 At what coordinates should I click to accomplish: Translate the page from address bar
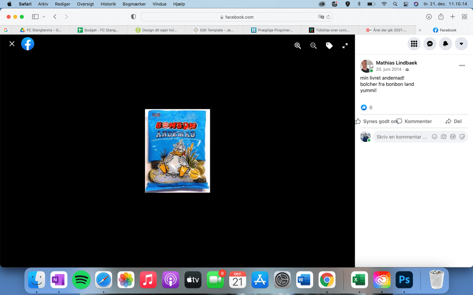click(321, 17)
